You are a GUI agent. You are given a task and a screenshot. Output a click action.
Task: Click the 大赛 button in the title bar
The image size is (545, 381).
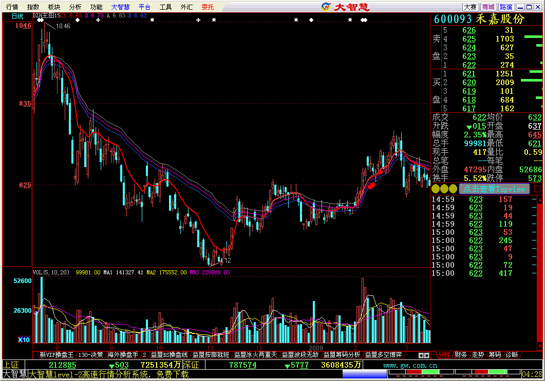471,7
